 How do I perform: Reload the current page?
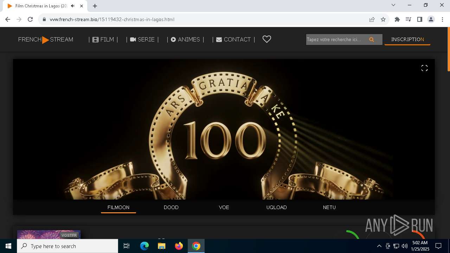30,19
